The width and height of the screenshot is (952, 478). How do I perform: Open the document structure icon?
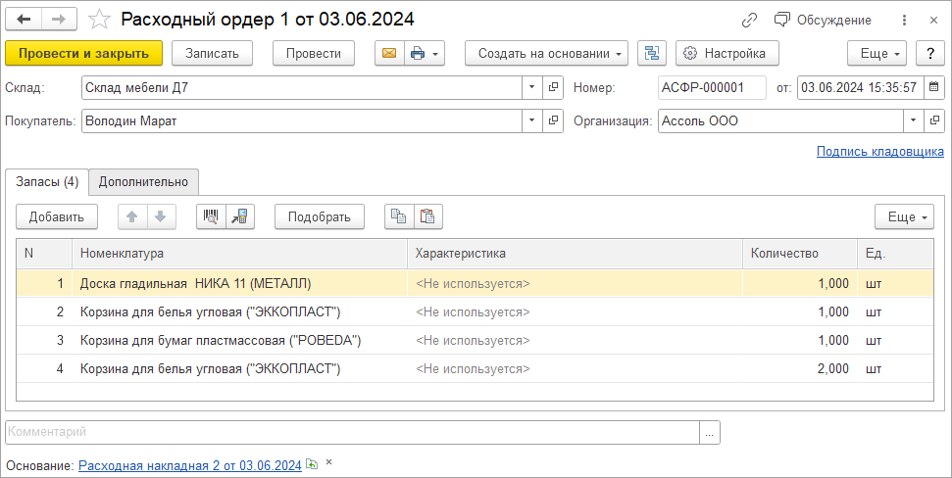coord(651,53)
